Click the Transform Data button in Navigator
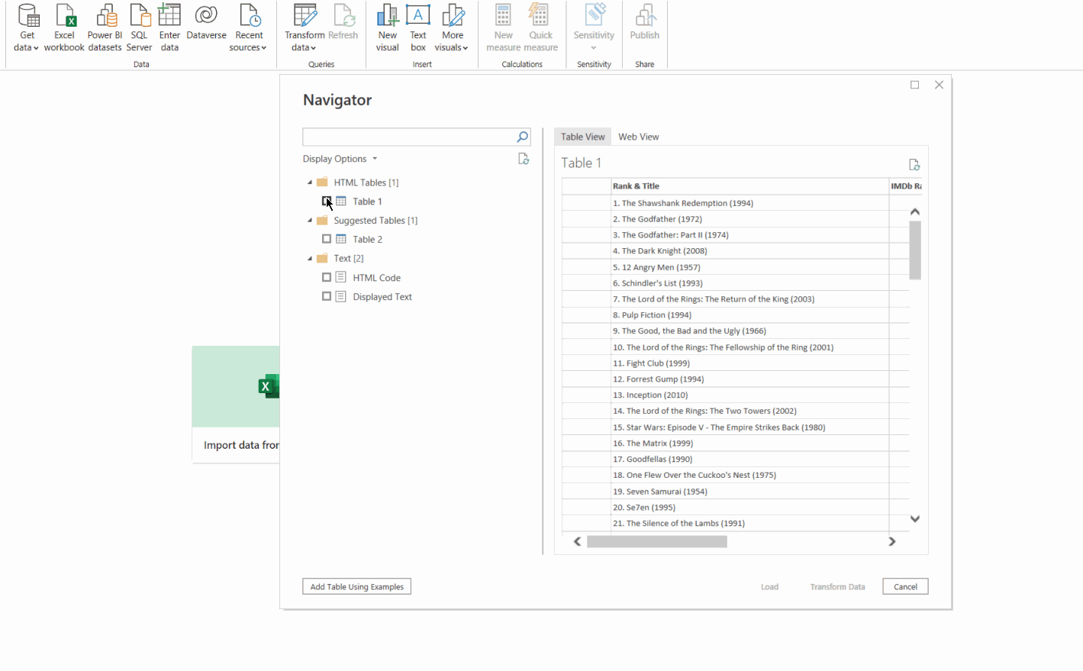The height and width of the screenshot is (671, 1083). pos(837,586)
